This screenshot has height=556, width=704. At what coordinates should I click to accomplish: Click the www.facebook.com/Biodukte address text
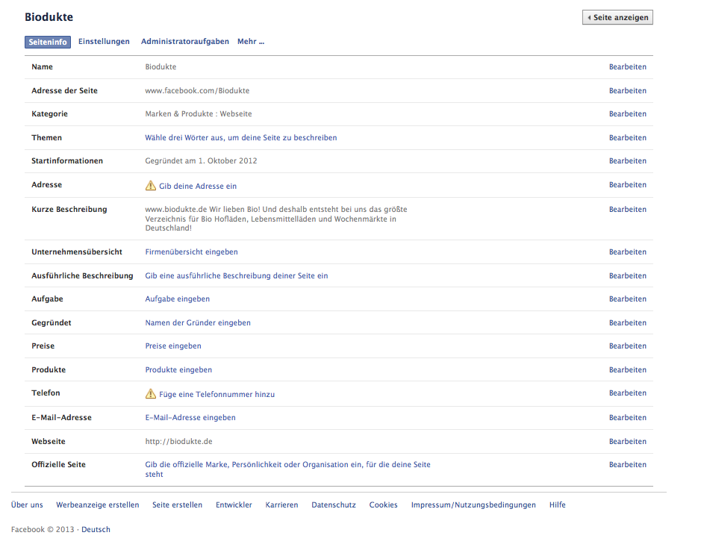coord(197,90)
